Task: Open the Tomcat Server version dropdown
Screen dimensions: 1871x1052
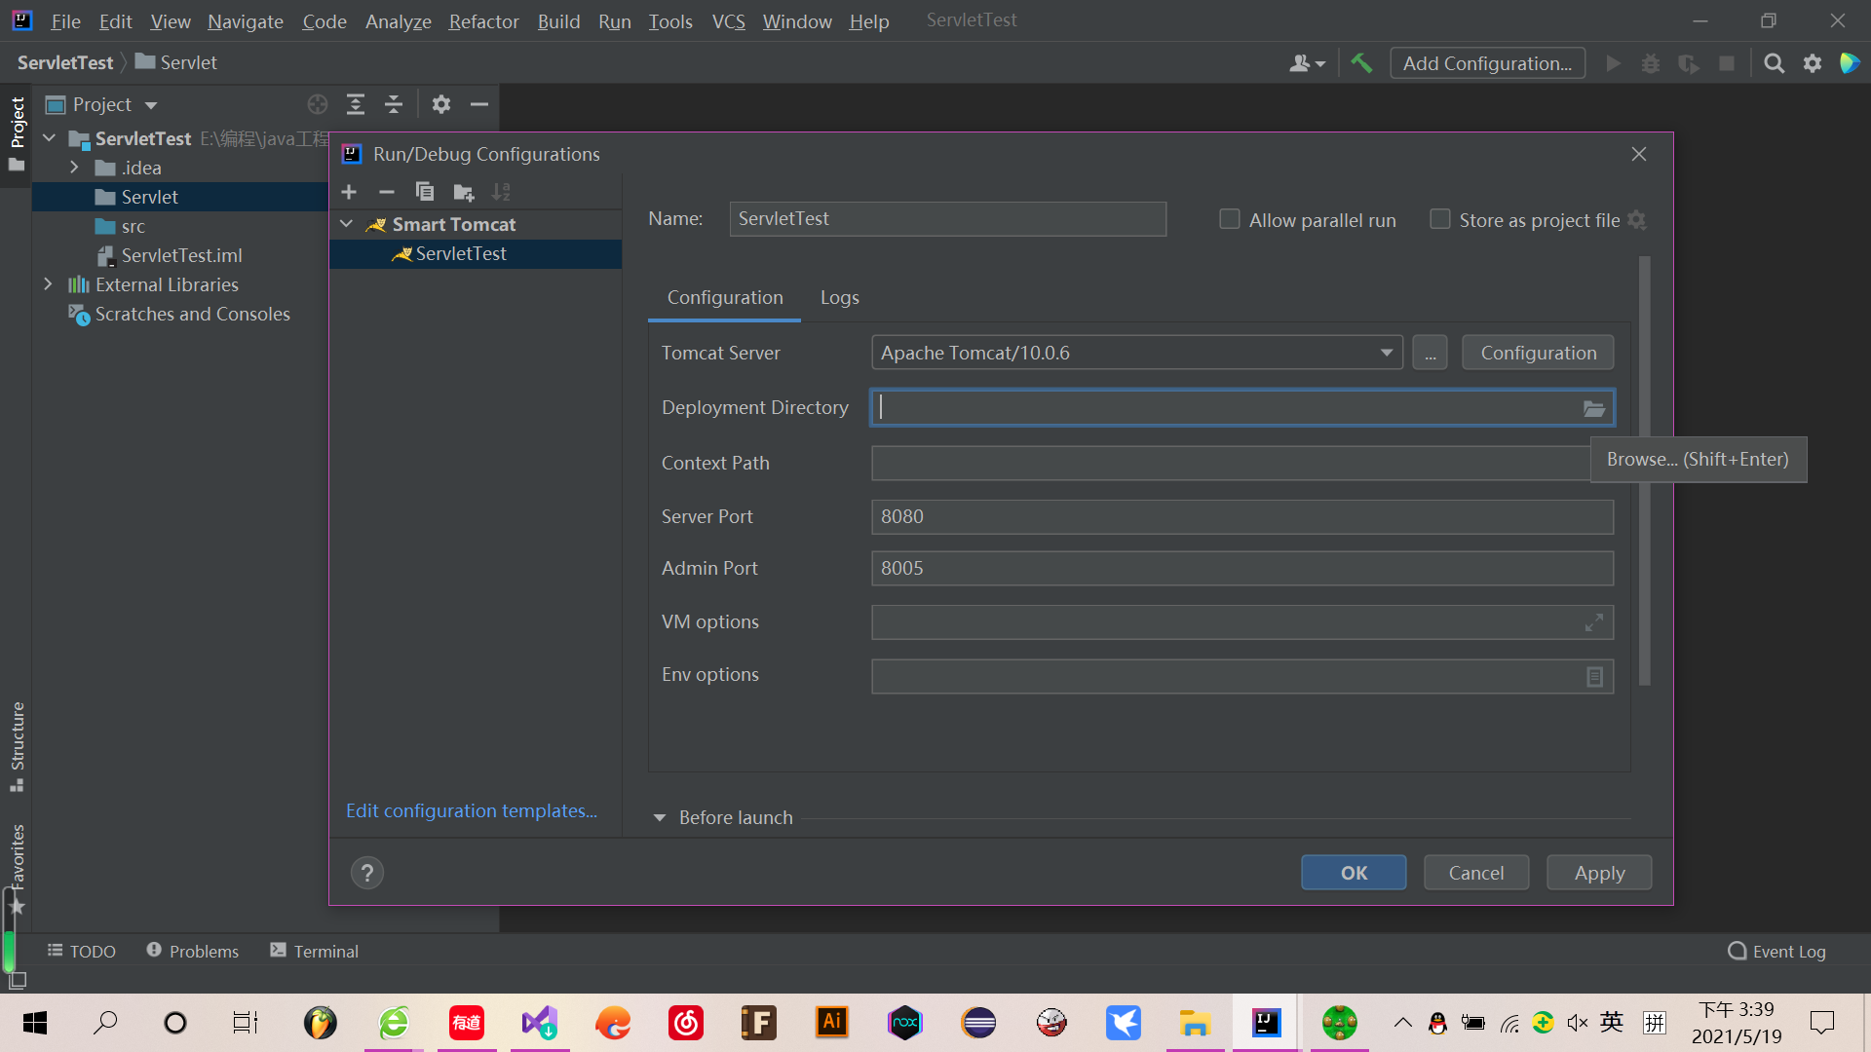Action: (1386, 353)
